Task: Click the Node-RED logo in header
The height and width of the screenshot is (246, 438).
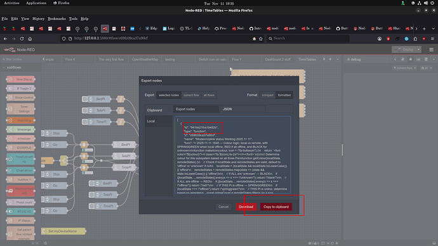Action: click(10, 49)
